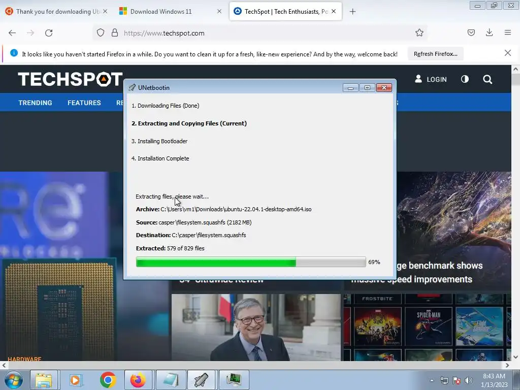The height and width of the screenshot is (390, 520).
Task: Click the Firefox forward arrow
Action: pos(30,33)
